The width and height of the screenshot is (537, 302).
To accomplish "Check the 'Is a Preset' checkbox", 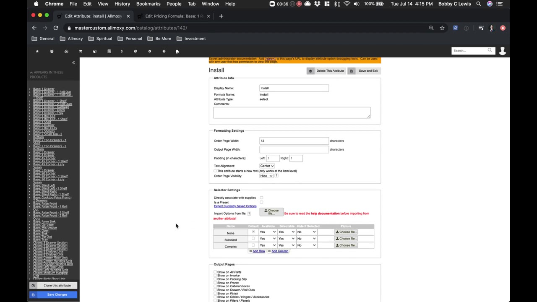I will click(x=261, y=202).
